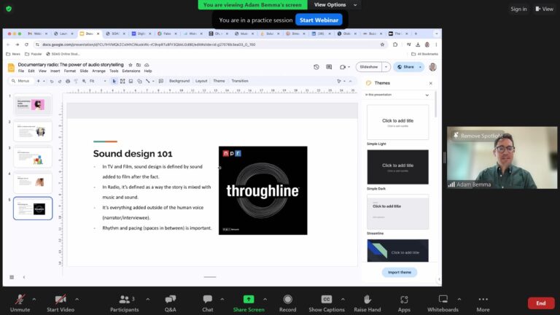
Task: Open version history clock icon
Action: coord(316,67)
